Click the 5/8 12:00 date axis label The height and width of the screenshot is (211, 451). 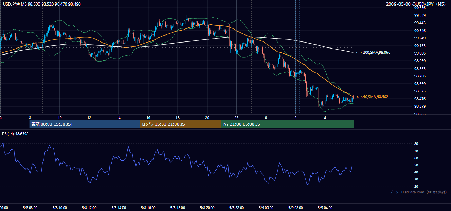89,208
